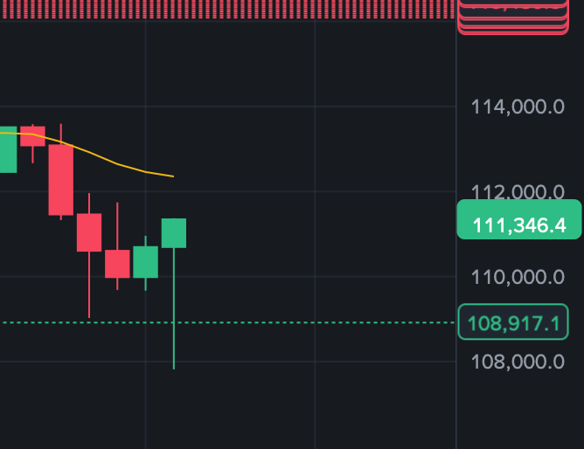Click the stacked red order labels on price axis

pos(513,16)
